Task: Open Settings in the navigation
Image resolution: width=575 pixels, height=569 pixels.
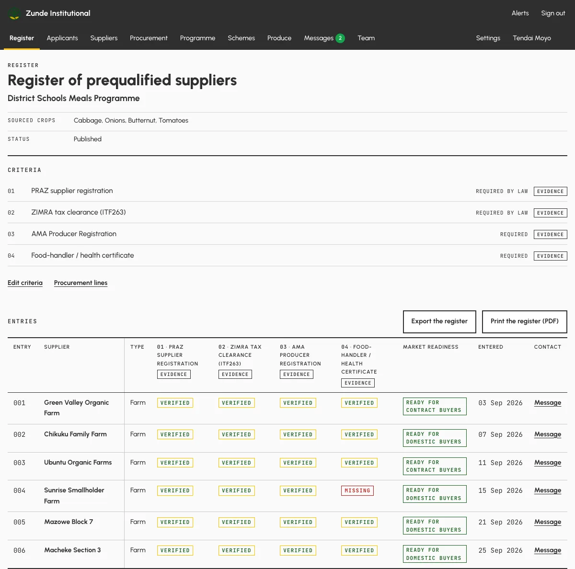Action: point(488,38)
